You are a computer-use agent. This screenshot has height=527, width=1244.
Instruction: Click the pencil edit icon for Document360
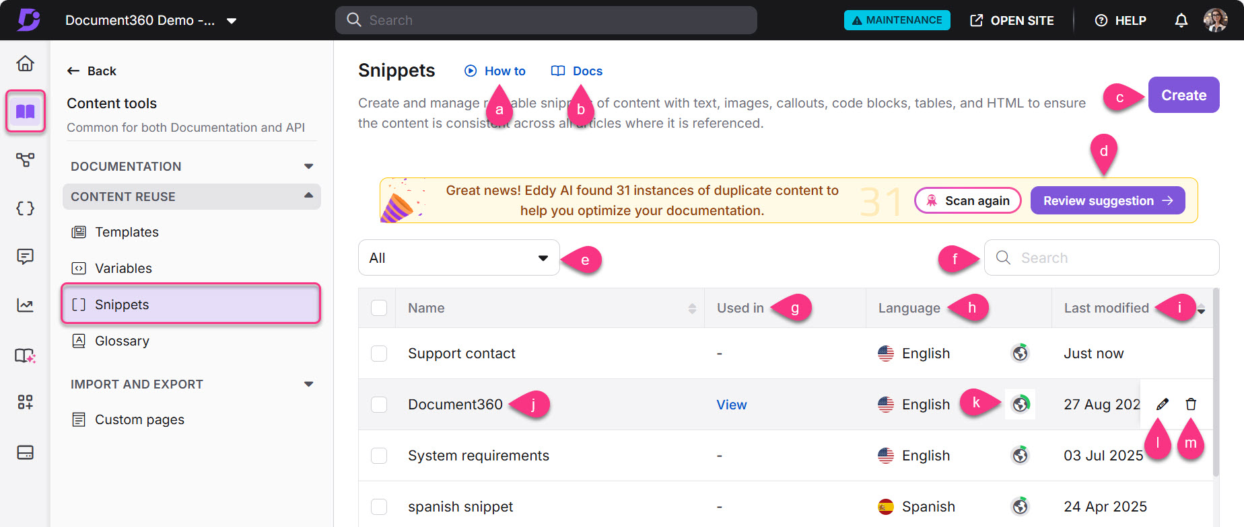coord(1163,404)
